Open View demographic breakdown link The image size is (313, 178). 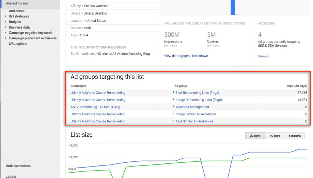click(x=186, y=56)
